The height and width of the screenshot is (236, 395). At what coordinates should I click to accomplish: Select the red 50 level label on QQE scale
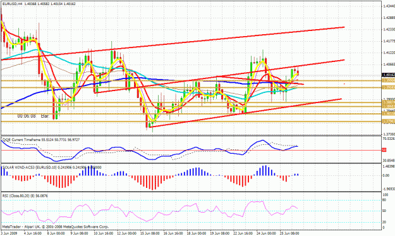point(384,150)
